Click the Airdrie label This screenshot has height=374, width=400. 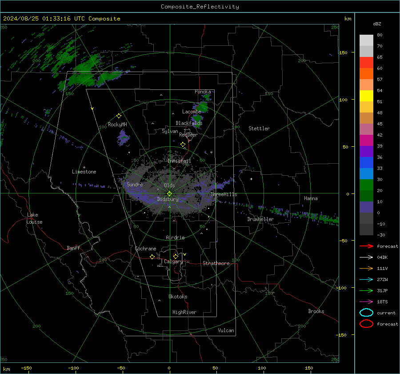(x=175, y=237)
